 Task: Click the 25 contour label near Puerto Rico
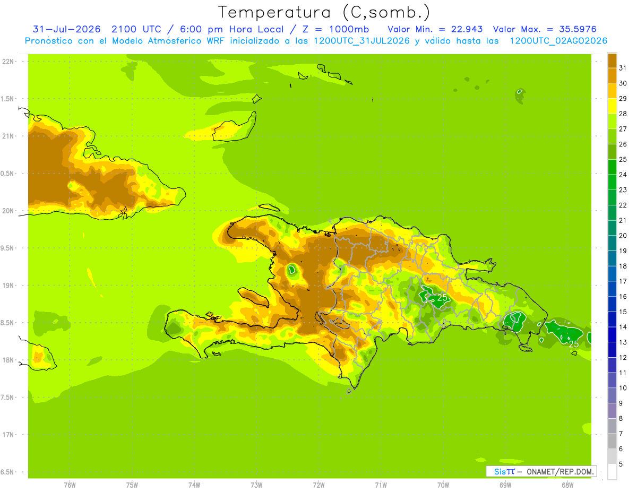point(573,344)
